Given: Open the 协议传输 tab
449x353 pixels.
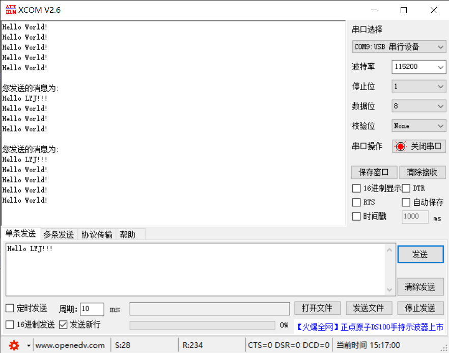Looking at the screenshot, I should [x=97, y=234].
